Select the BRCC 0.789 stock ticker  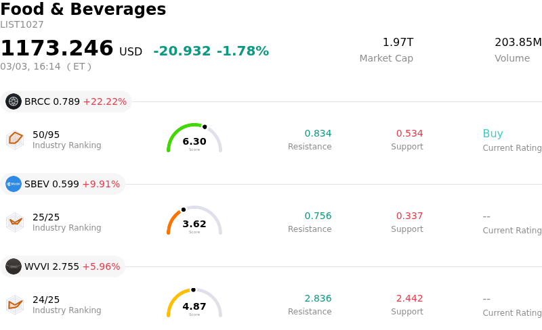52,101
